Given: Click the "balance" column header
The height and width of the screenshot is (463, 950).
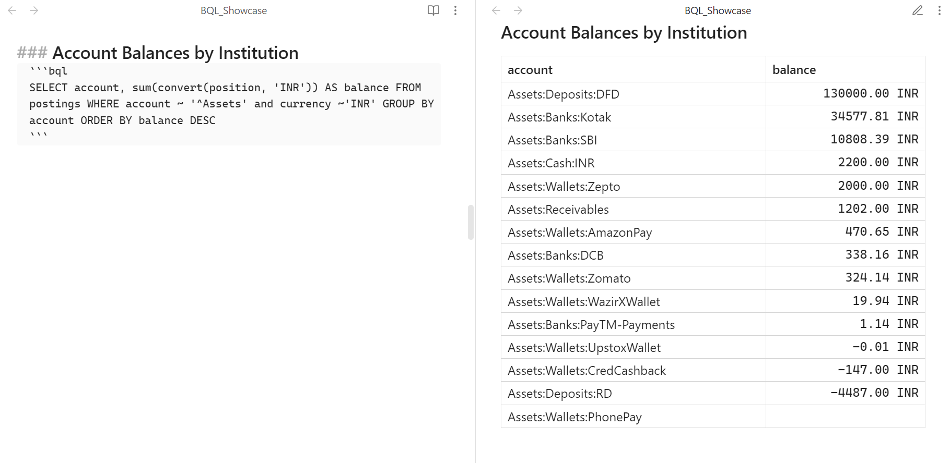Looking at the screenshot, I should (794, 70).
